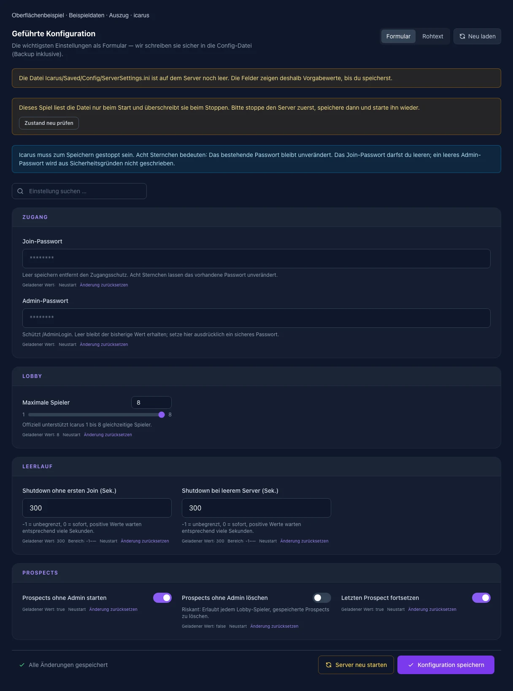Reset change for Prospects ohne Admin löschen
This screenshot has height=691, width=513.
coord(274,626)
